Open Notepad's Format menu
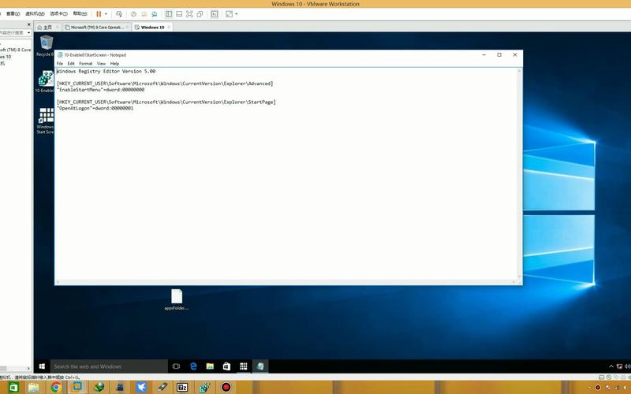631x394 pixels. (x=86, y=64)
